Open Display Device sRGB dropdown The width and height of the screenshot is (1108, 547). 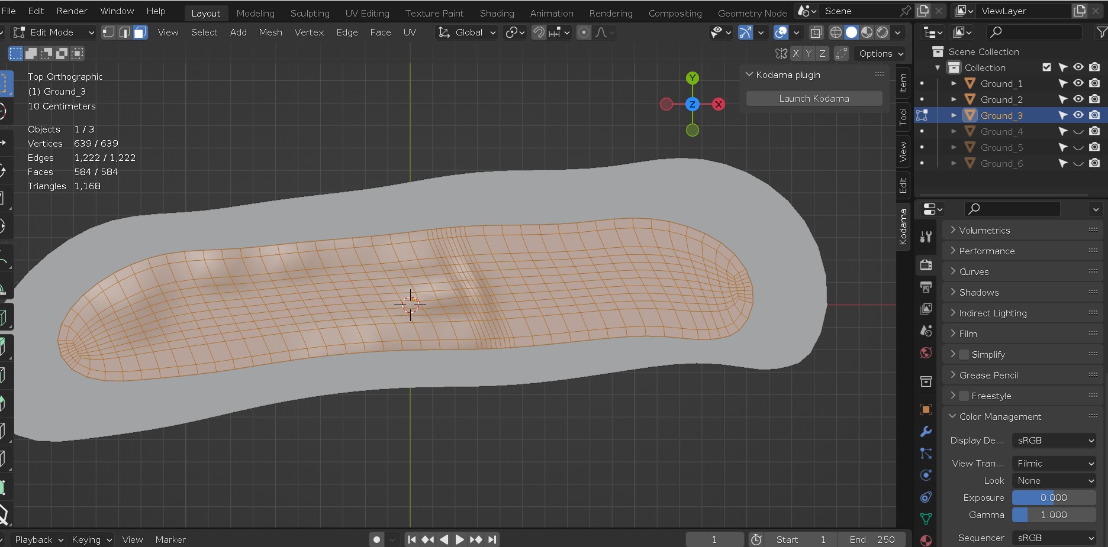(x=1054, y=441)
